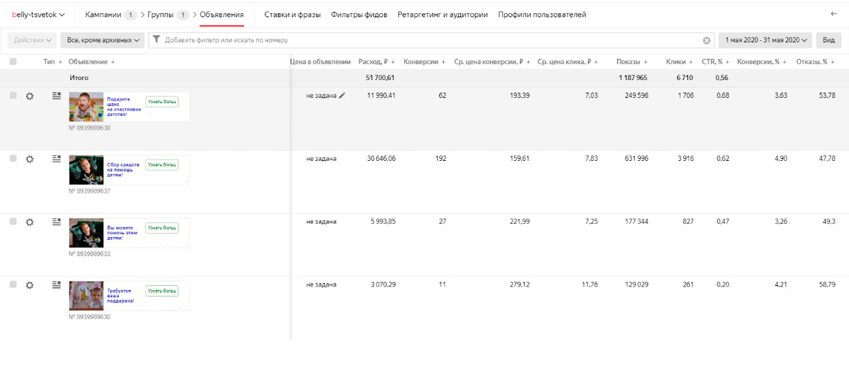Select checkbox for ad №8939989630

[x=13, y=285]
